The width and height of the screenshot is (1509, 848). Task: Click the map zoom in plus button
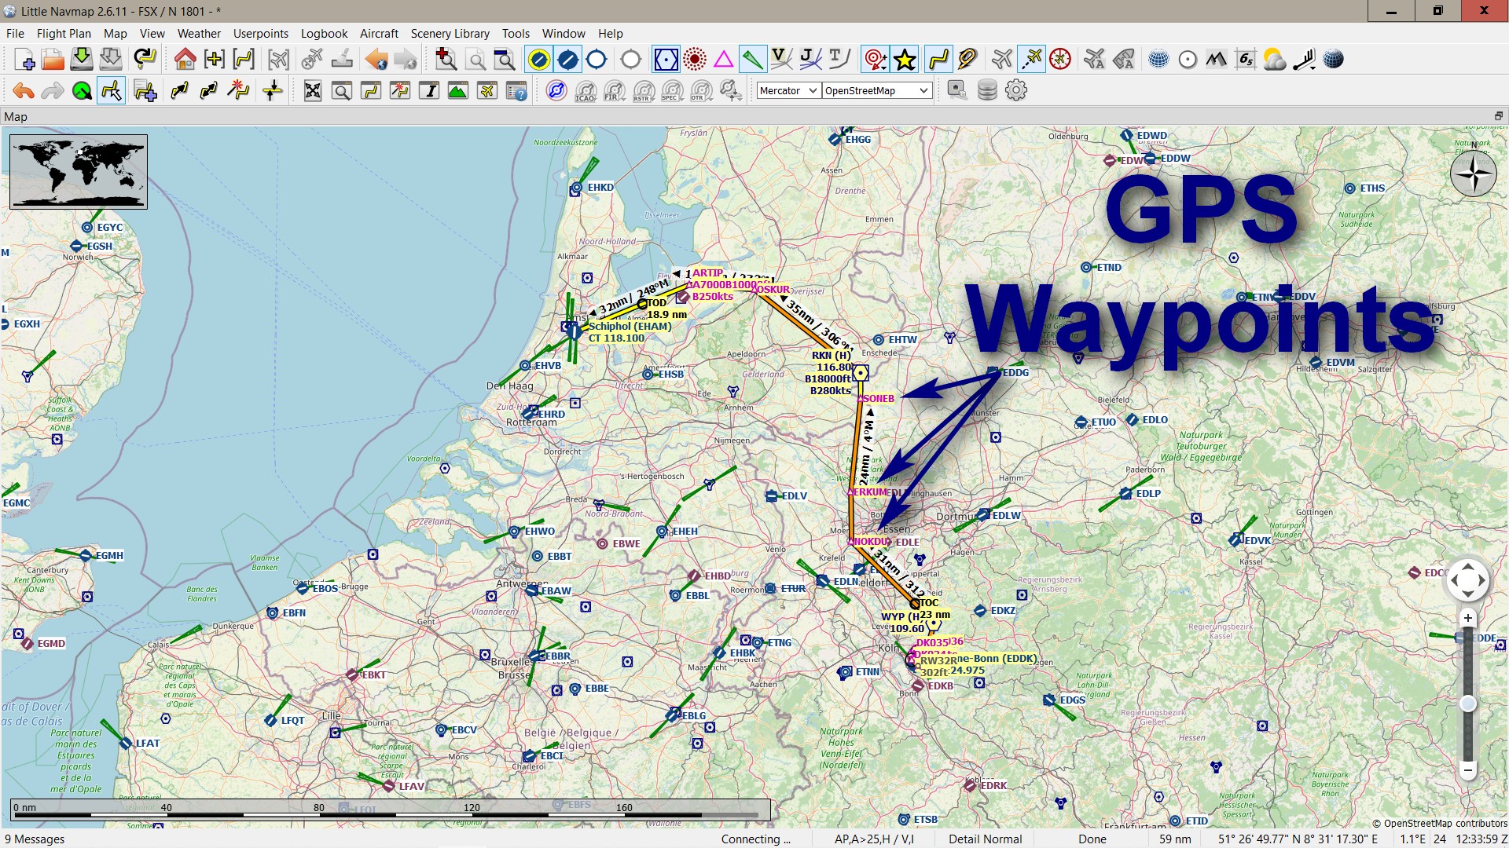[1467, 618]
